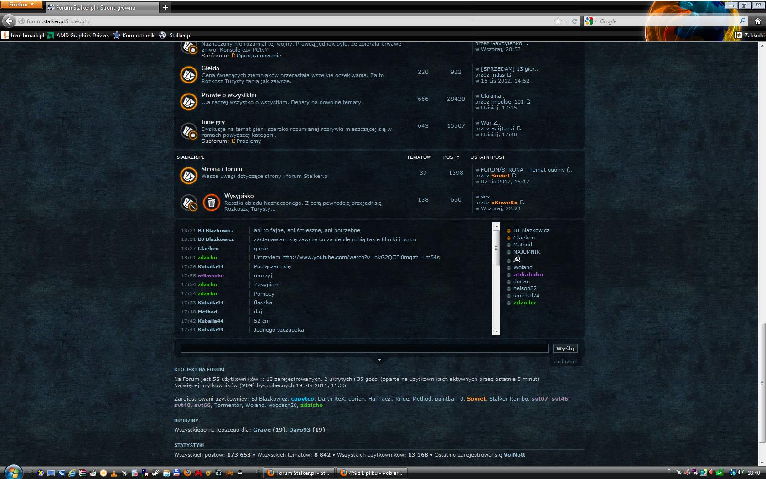Launch VLC cone from quick launch
Screen dimensions: 766x479
point(114,473)
